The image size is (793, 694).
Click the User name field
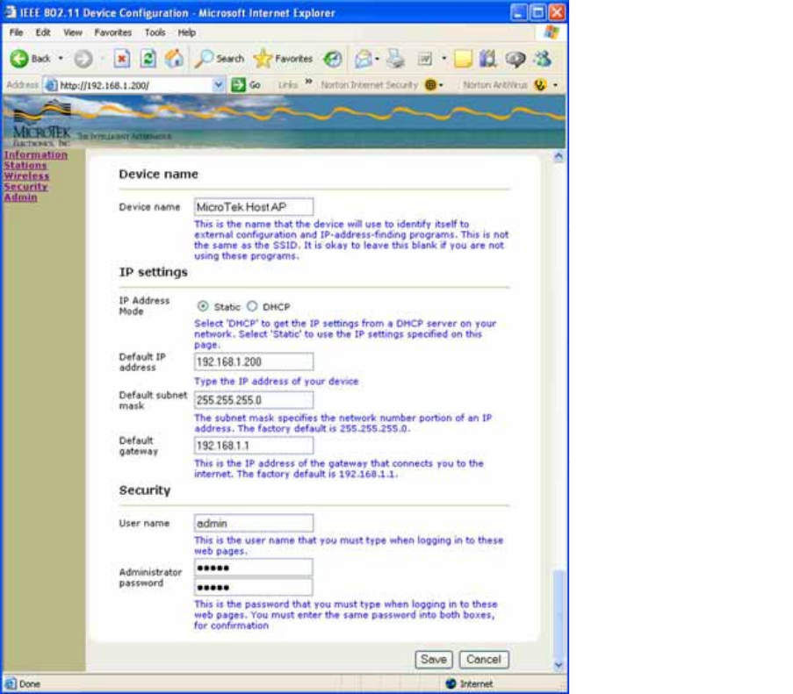click(x=254, y=523)
